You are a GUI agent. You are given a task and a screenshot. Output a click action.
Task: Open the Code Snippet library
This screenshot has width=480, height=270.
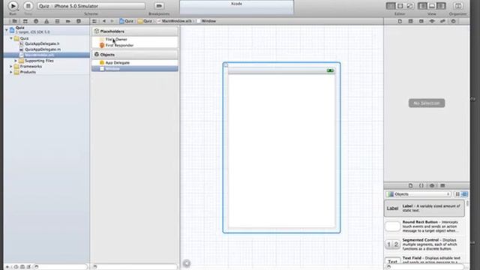(421, 185)
